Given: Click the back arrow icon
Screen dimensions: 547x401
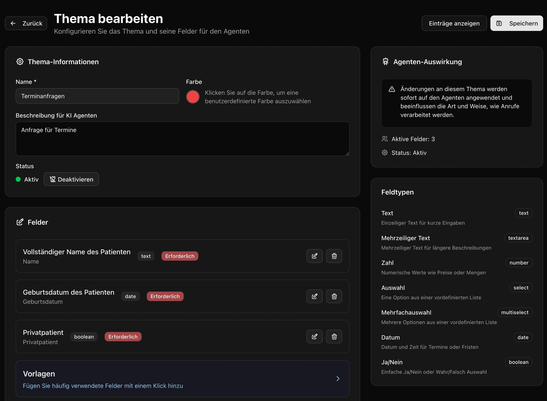Looking at the screenshot, I should (13, 23).
